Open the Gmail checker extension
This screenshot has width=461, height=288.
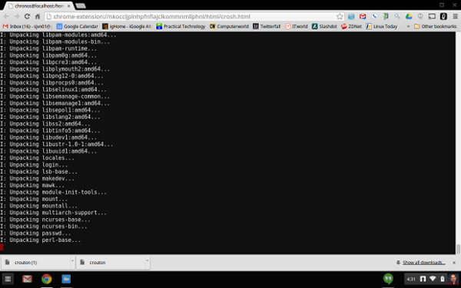[x=363, y=16]
